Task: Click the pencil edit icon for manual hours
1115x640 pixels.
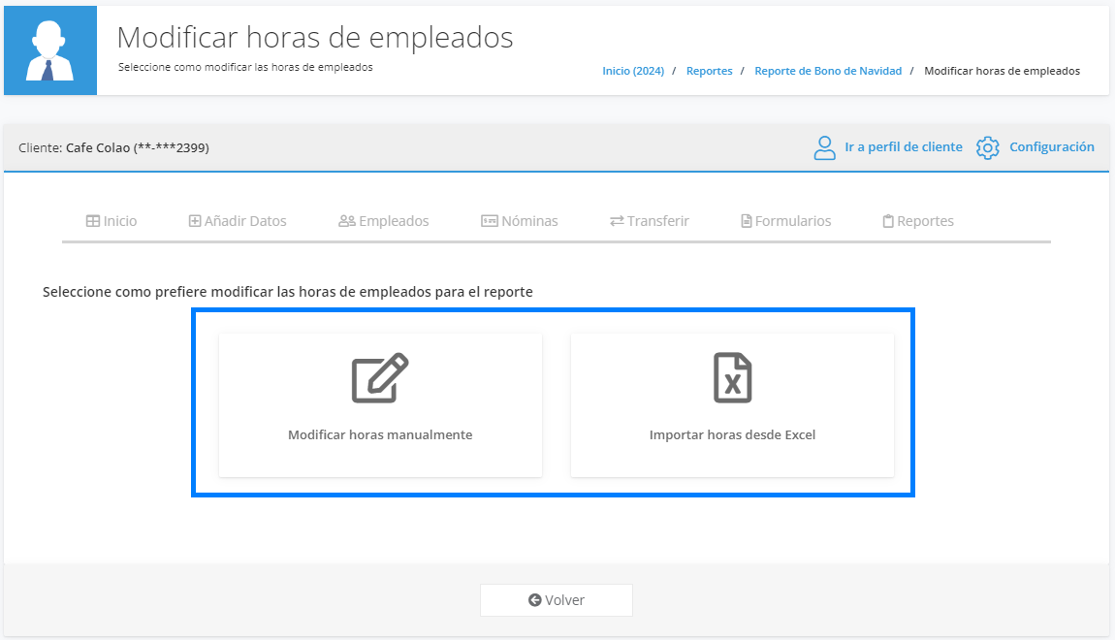Action: click(x=380, y=377)
